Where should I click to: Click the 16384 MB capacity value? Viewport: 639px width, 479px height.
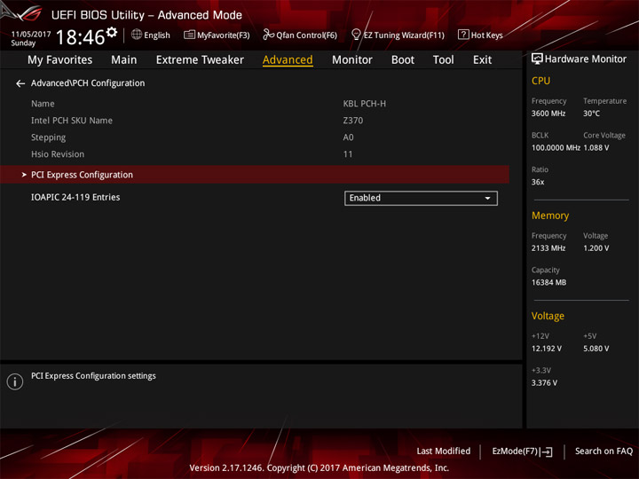[549, 283]
